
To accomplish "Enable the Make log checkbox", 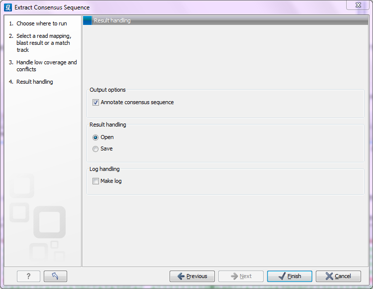I will click(95, 181).
